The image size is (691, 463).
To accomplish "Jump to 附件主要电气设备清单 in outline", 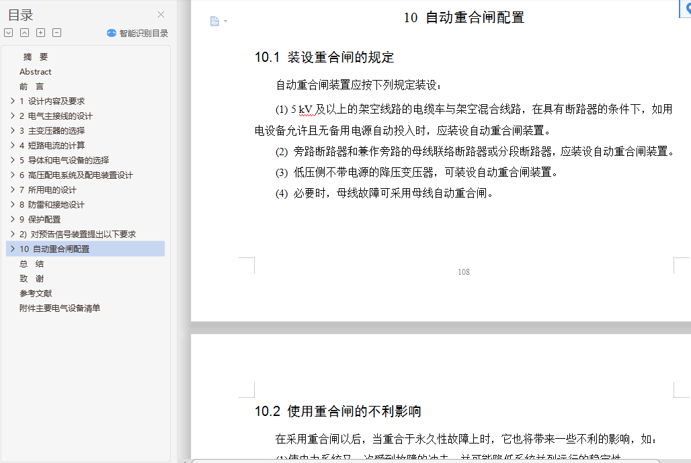I will click(x=60, y=308).
